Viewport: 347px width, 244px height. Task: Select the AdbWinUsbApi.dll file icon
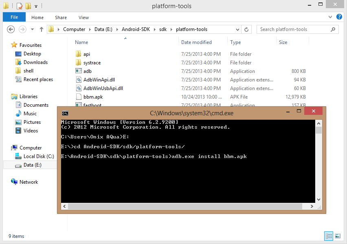(79, 88)
